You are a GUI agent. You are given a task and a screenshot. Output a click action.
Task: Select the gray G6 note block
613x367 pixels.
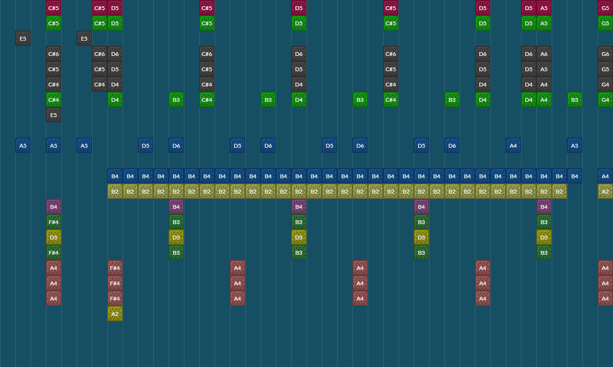605,54
